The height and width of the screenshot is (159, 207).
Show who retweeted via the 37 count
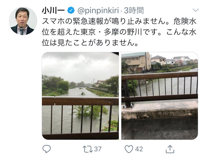(98, 149)
